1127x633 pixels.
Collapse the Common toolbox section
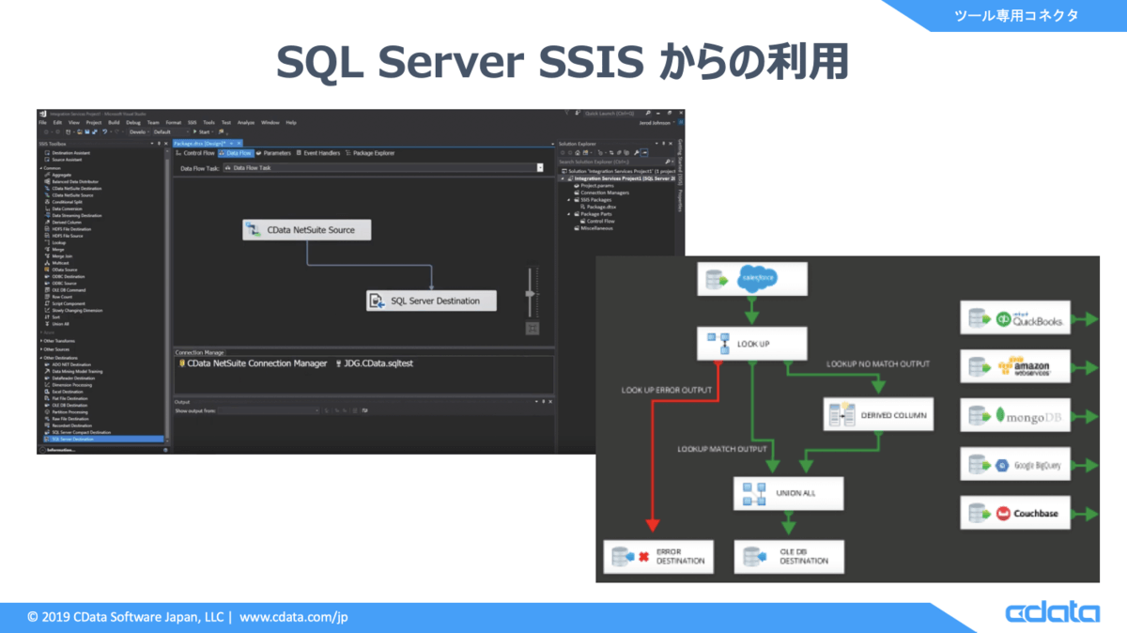click(x=41, y=168)
